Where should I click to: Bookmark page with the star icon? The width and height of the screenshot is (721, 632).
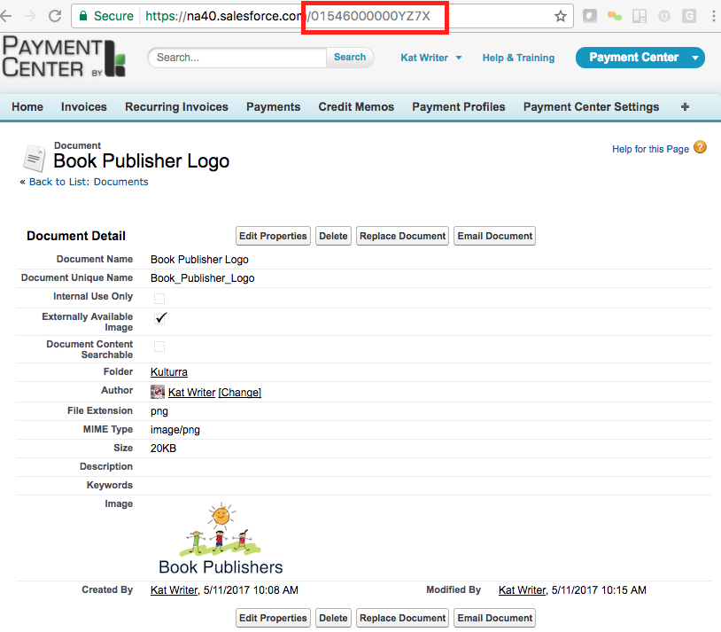560,16
